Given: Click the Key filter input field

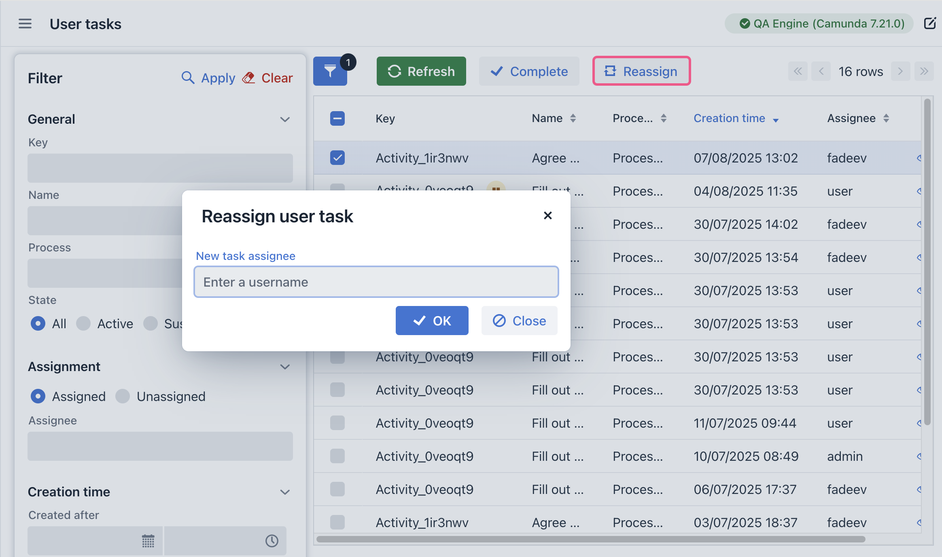Looking at the screenshot, I should (160, 168).
